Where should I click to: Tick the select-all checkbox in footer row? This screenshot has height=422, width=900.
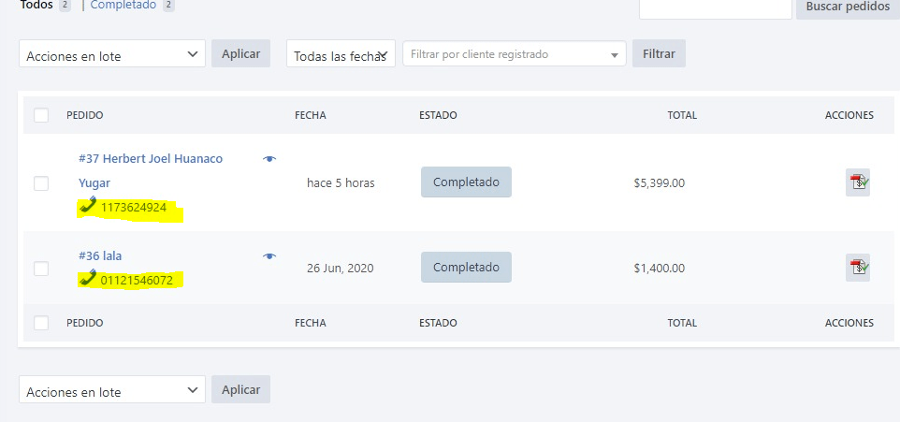coord(41,323)
